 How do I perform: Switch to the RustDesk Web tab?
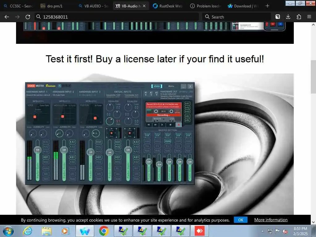pos(168,6)
